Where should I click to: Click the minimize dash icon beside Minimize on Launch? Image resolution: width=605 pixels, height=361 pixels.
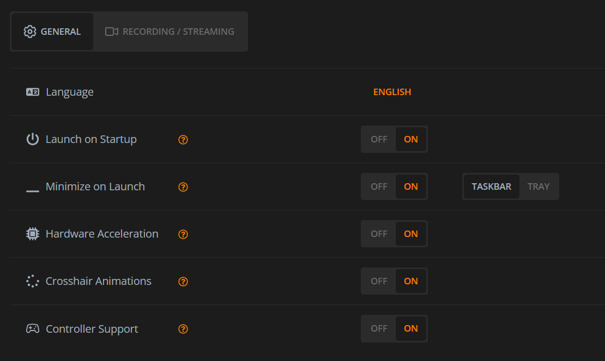(32, 190)
